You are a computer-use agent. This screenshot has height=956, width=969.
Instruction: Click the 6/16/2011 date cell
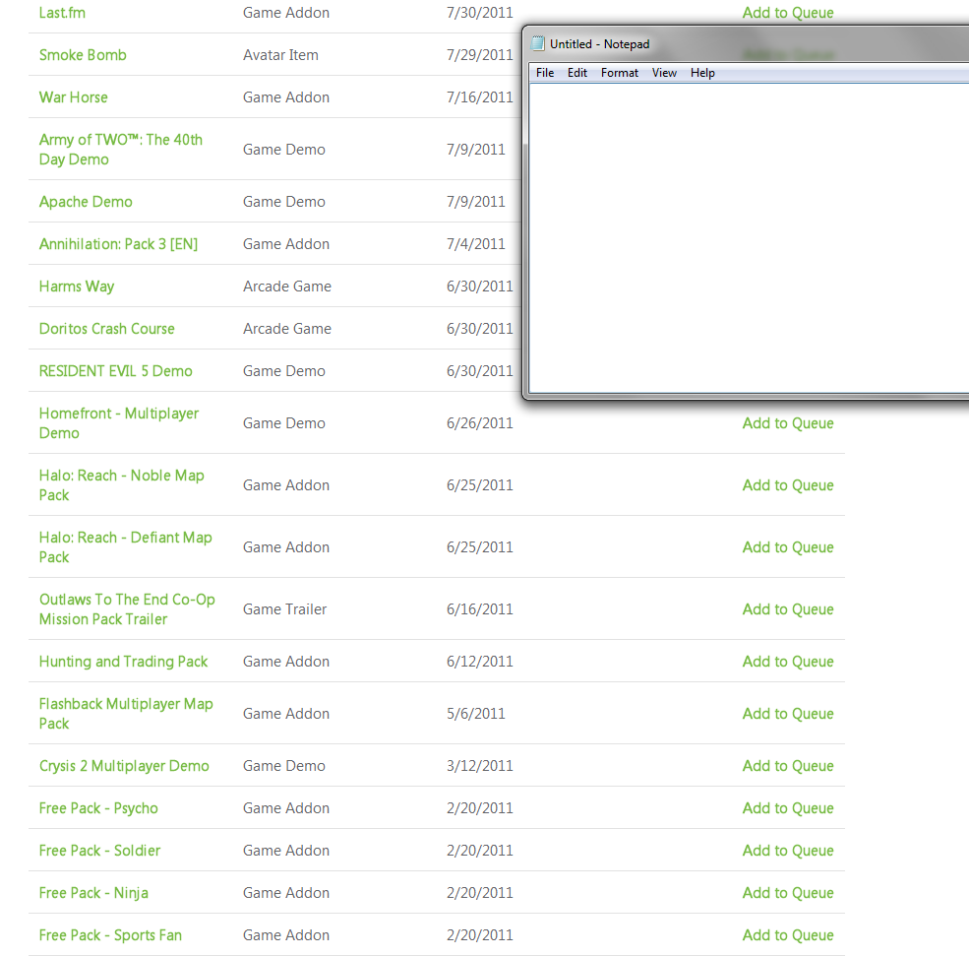pos(479,609)
